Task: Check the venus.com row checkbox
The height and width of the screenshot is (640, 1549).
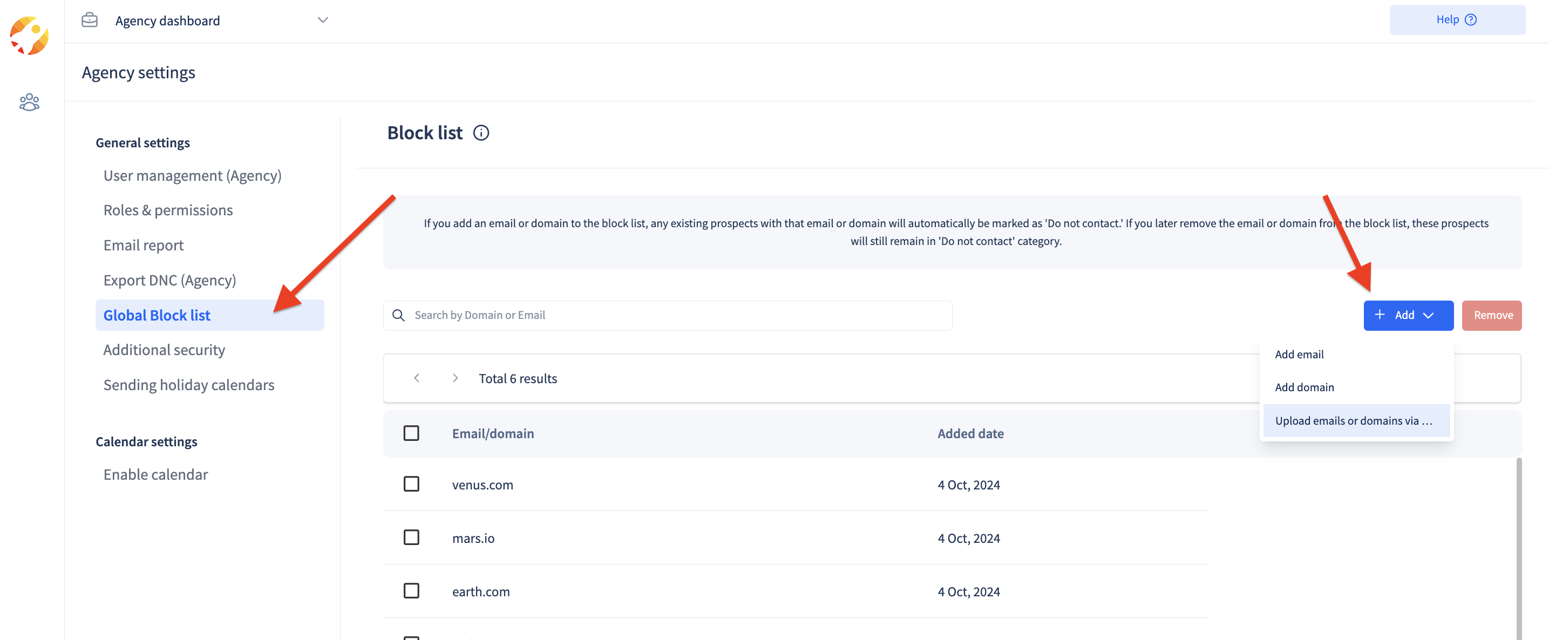Action: coord(411,484)
